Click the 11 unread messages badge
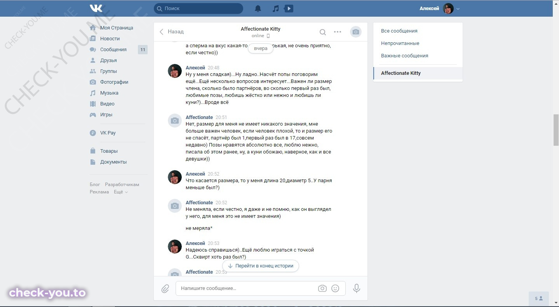559x307 pixels. [143, 50]
